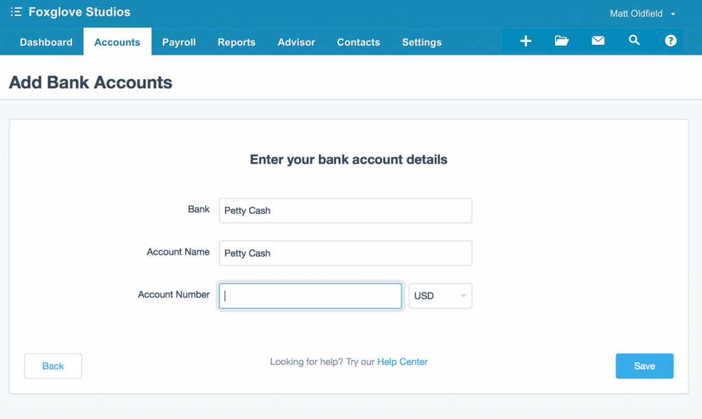Screen dimensions: 702x419
Task: Switch to the Reports tab
Action: (x=237, y=43)
